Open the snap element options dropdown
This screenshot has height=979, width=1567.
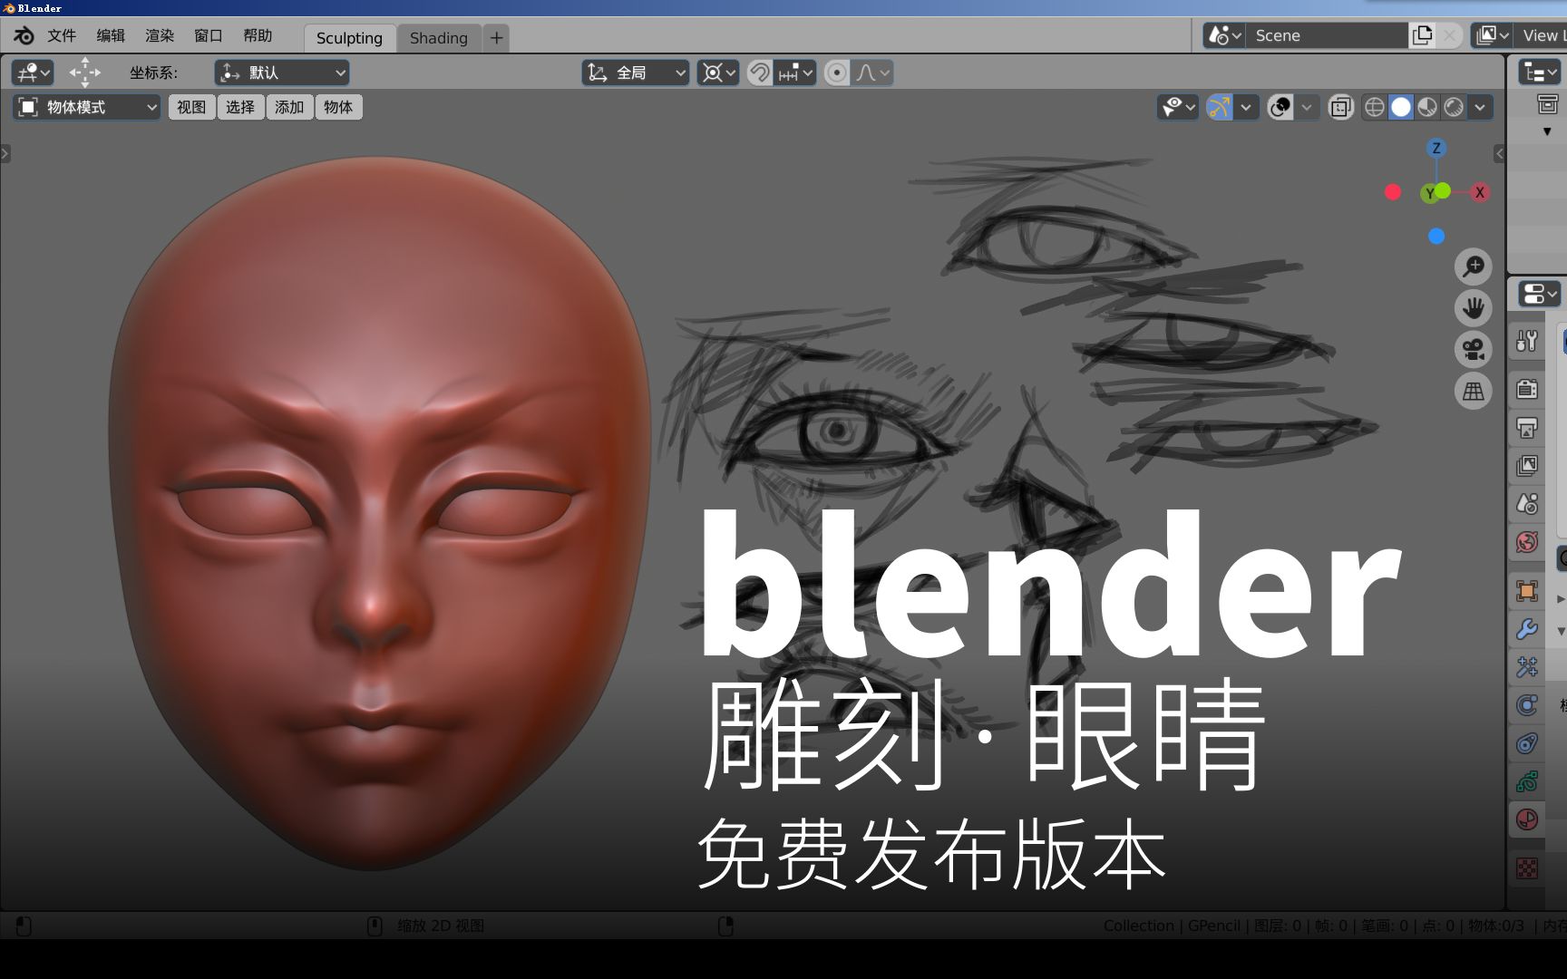[x=796, y=73]
